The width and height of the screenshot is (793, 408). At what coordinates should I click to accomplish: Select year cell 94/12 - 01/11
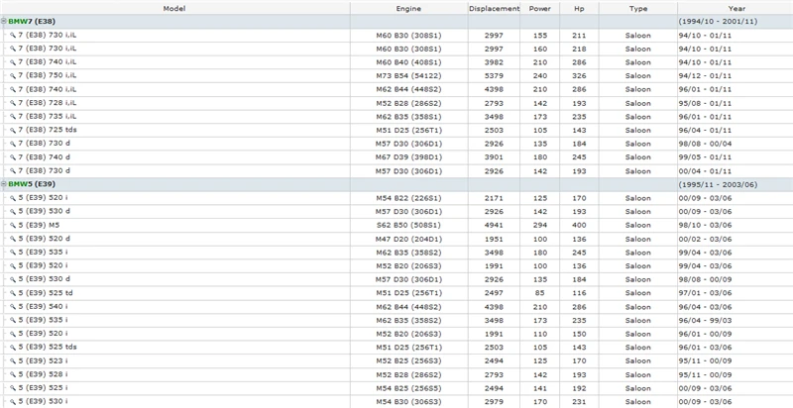pos(705,75)
